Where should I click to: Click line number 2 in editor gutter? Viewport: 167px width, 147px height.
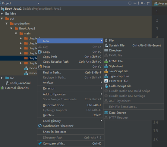pyautogui.click(x=157, y=20)
